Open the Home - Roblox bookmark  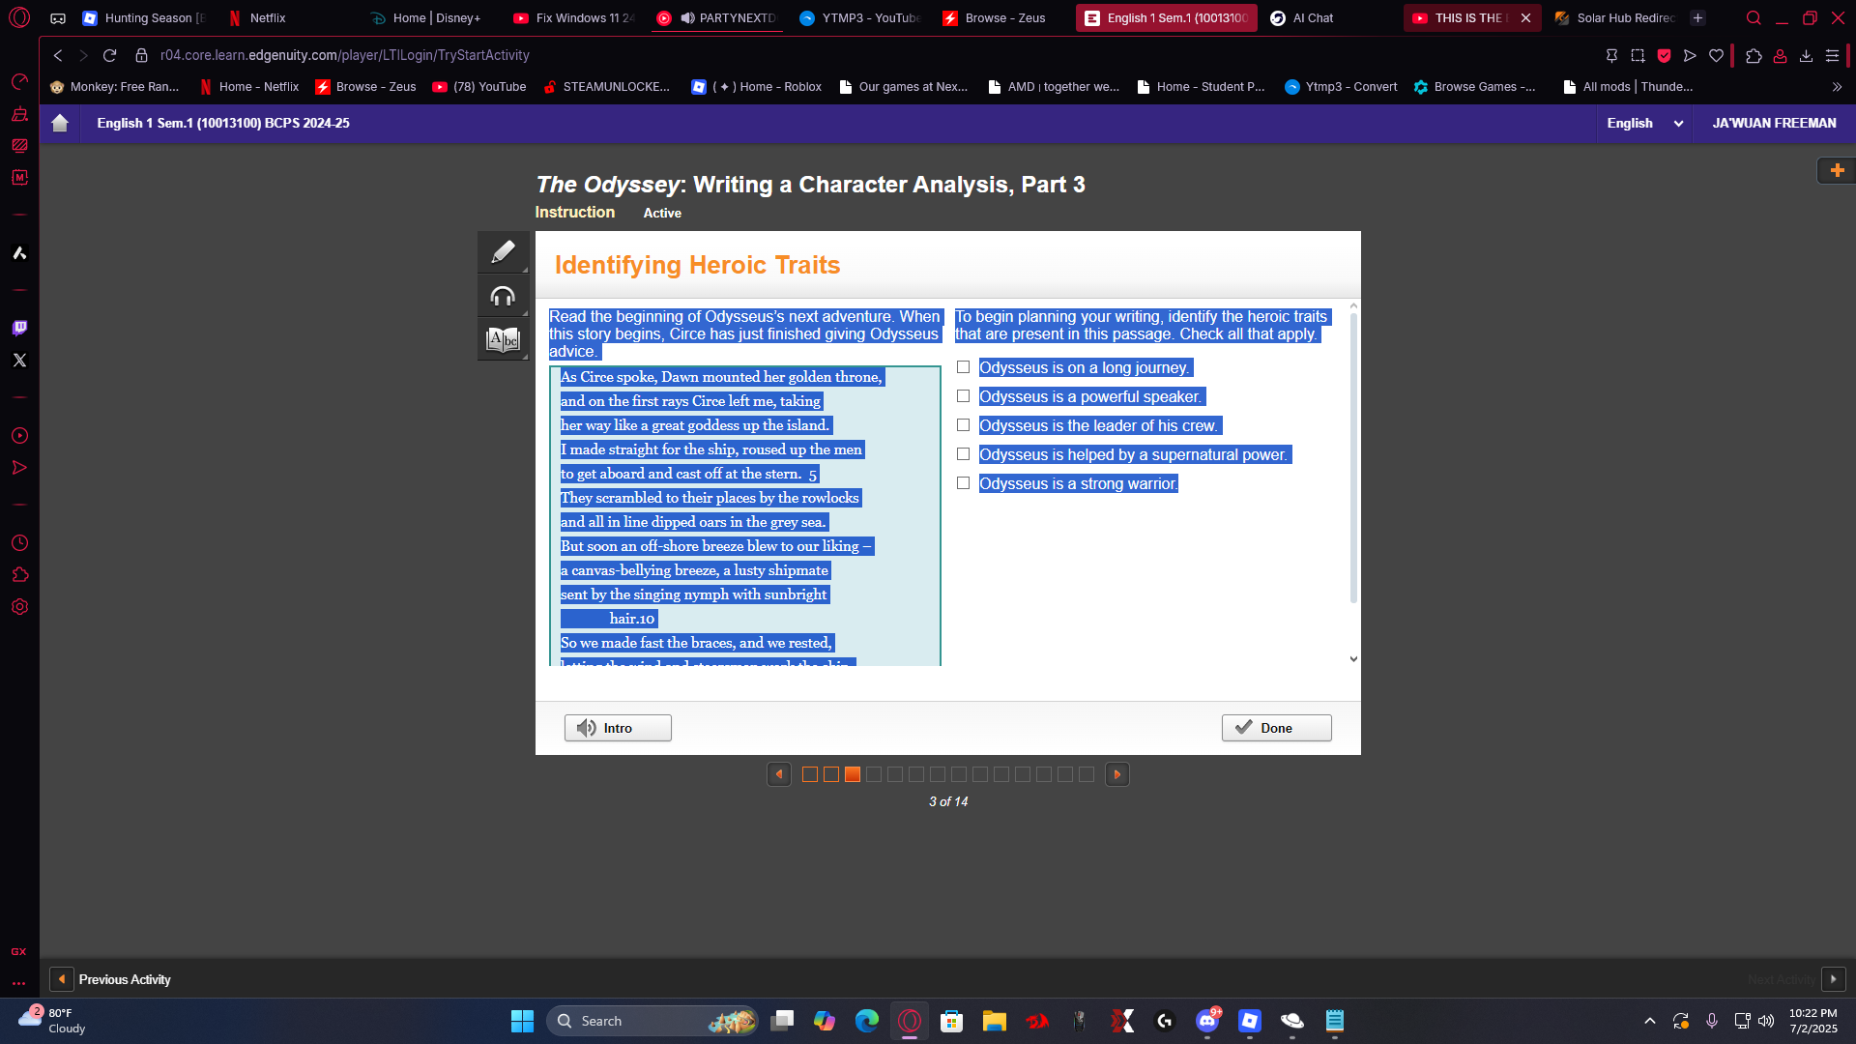pos(757,87)
